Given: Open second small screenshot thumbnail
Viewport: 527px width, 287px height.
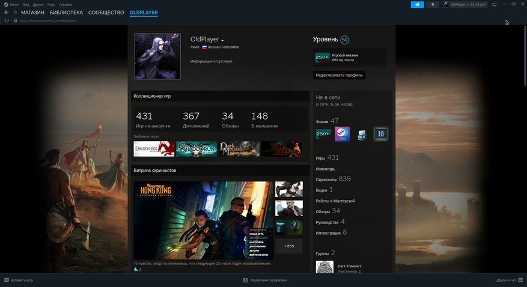Looking at the screenshot, I should coord(288,208).
